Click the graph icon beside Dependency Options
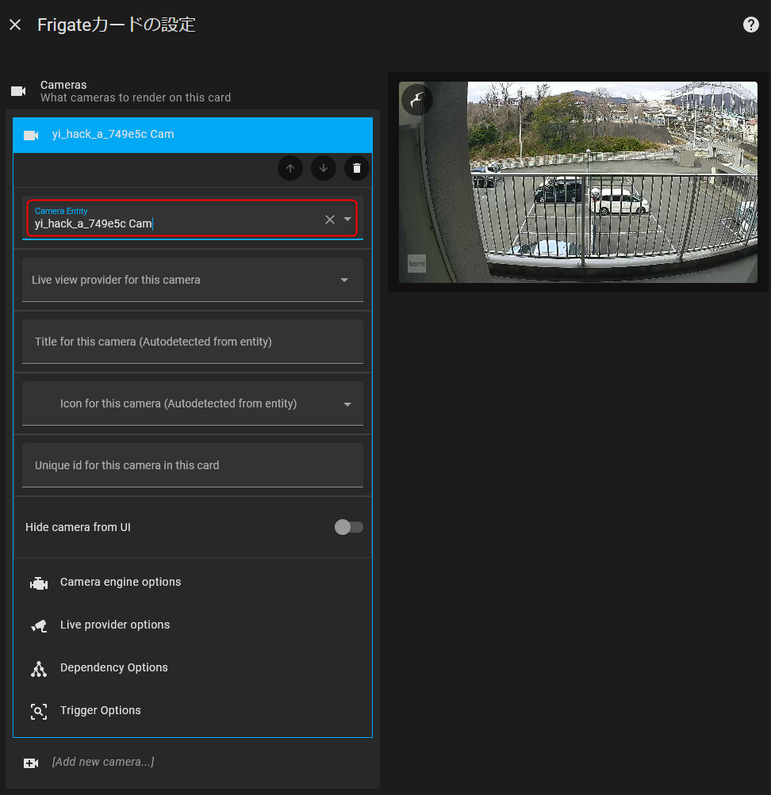 point(39,669)
